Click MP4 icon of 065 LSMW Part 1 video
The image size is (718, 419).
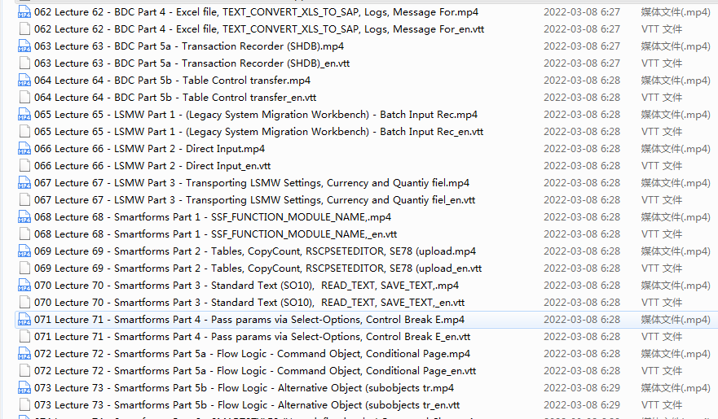tap(24, 115)
